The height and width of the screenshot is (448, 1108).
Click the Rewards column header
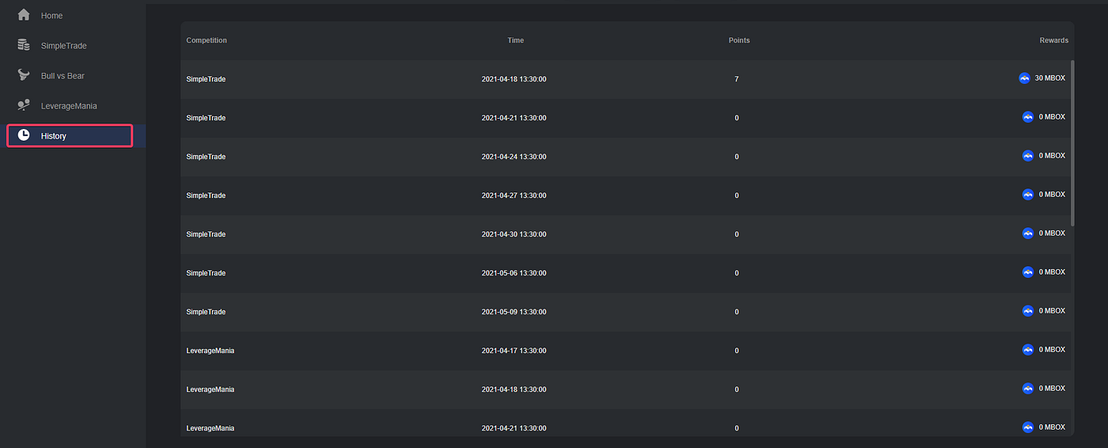[x=1053, y=40]
